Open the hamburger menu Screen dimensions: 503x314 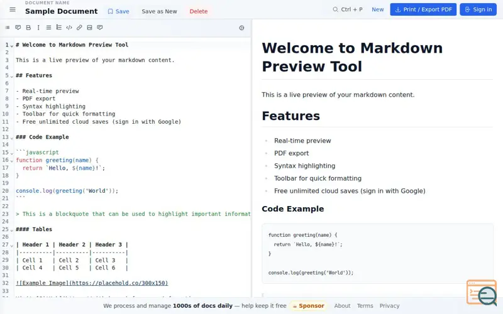click(13, 9)
